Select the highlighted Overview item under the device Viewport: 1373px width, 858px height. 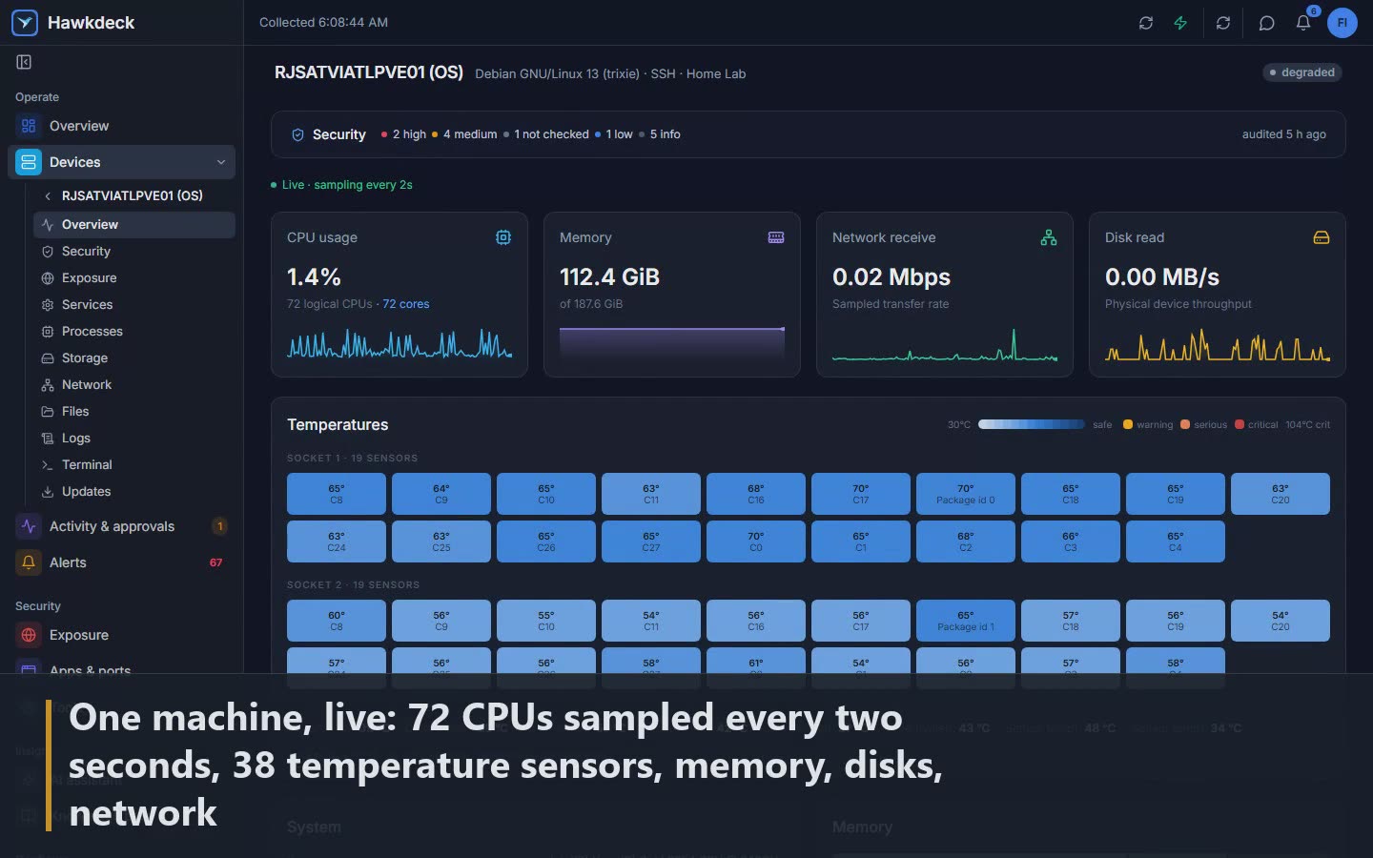tap(134, 224)
